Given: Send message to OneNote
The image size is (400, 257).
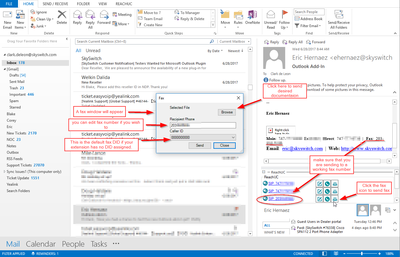Looking at the screenshot, I should (x=253, y=17).
